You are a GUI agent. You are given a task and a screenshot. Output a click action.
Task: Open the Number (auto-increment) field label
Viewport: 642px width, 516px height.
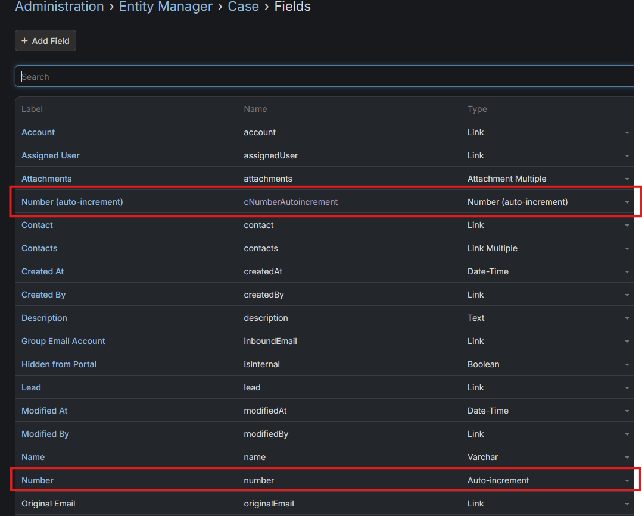[x=72, y=202]
